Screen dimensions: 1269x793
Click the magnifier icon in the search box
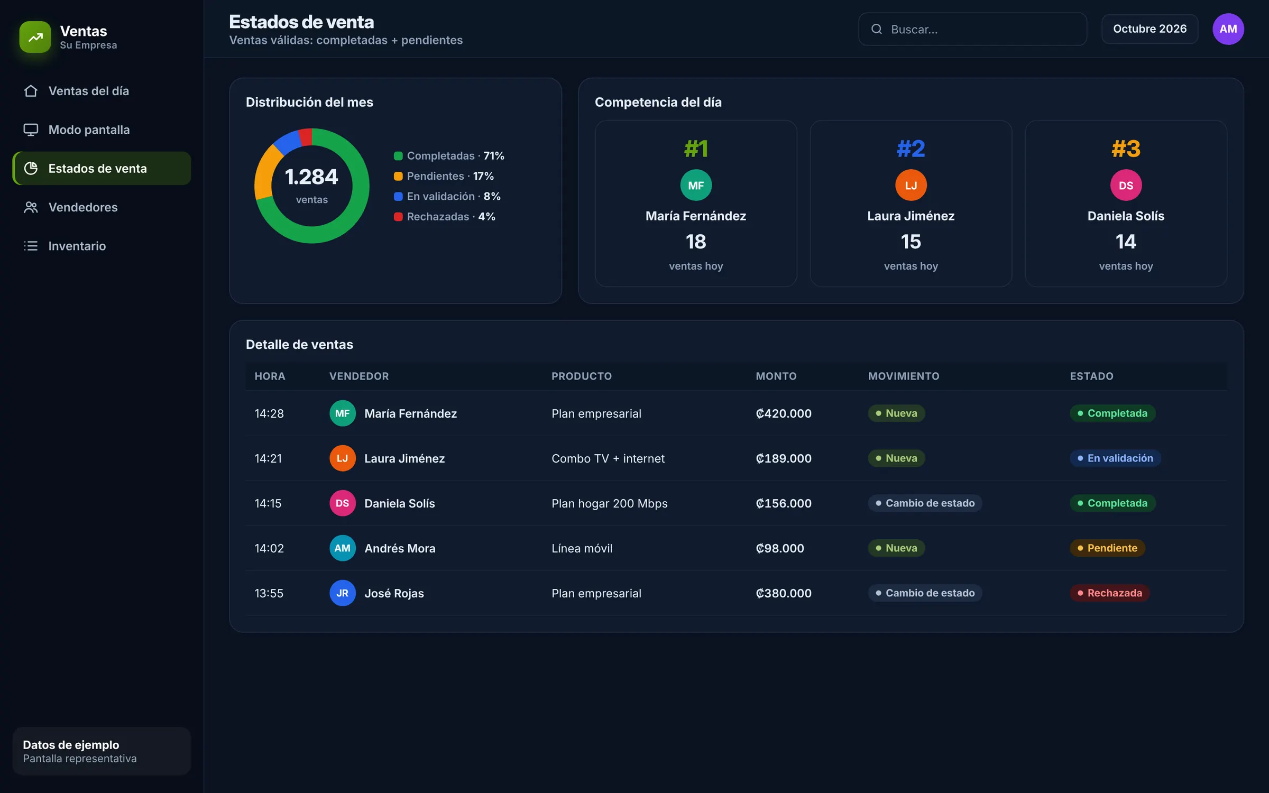[x=877, y=29]
